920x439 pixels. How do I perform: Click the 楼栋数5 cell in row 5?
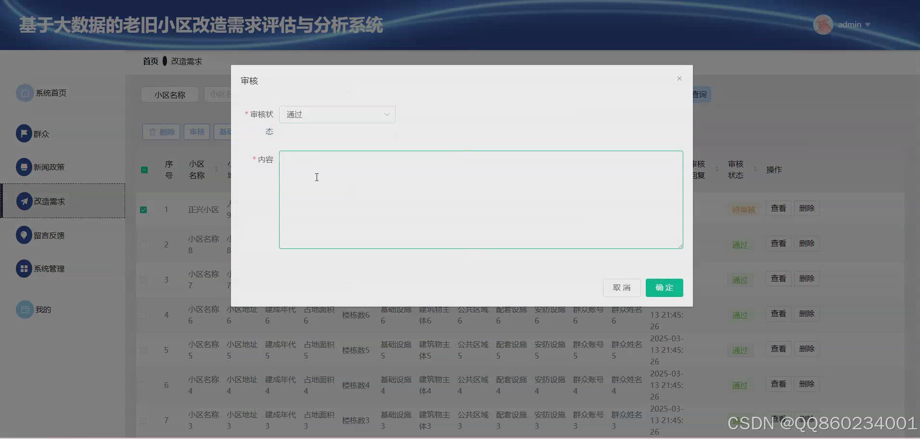tap(356, 350)
